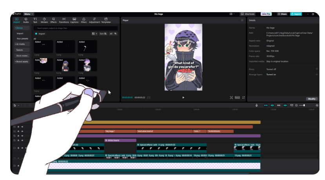The height and width of the screenshot is (180, 325).
Task: Toggle the auto snapping icon
Action: click(272, 105)
